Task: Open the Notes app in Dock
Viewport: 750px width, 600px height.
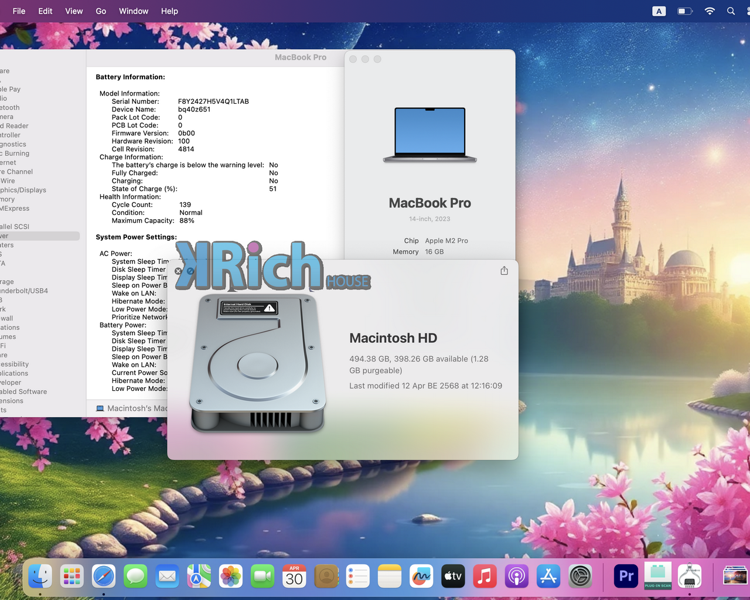Action: (390, 577)
